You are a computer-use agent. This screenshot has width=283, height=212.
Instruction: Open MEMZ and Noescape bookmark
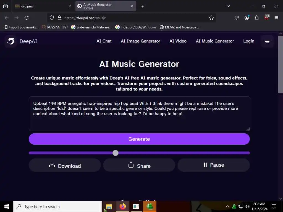click(180, 27)
